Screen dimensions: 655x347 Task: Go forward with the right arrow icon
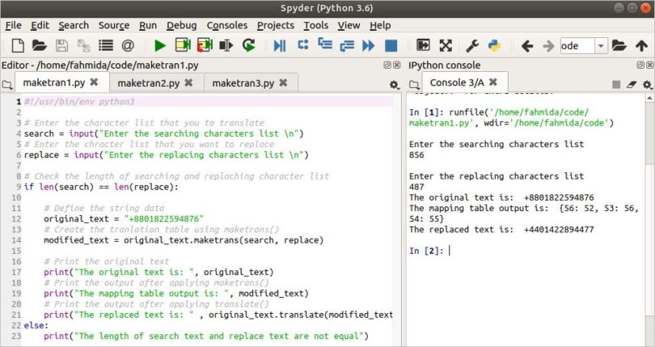tap(548, 45)
